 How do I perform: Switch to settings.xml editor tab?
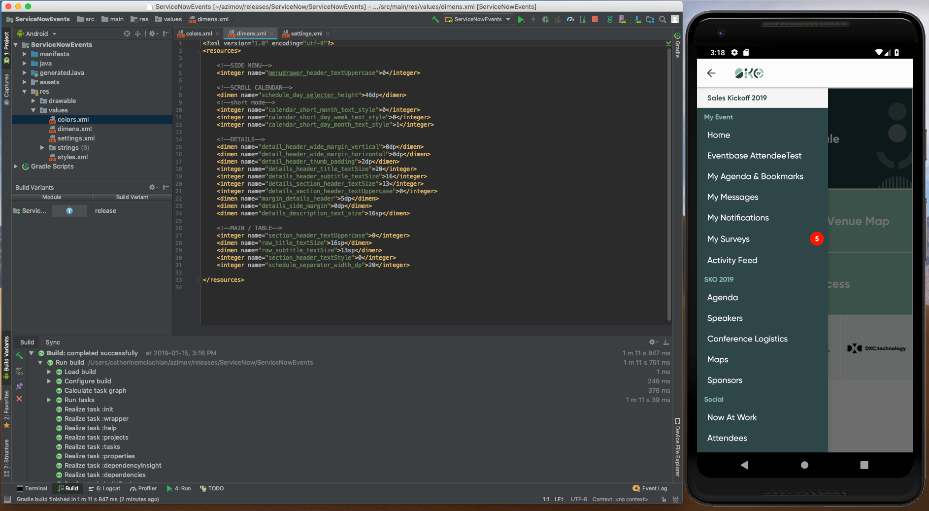tap(306, 34)
